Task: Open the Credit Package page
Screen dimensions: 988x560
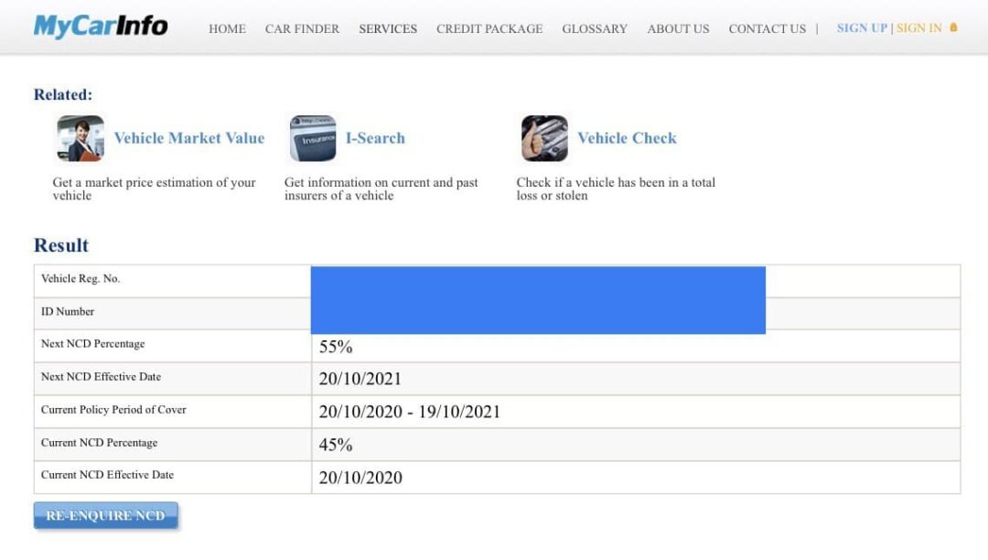Action: pos(489,29)
